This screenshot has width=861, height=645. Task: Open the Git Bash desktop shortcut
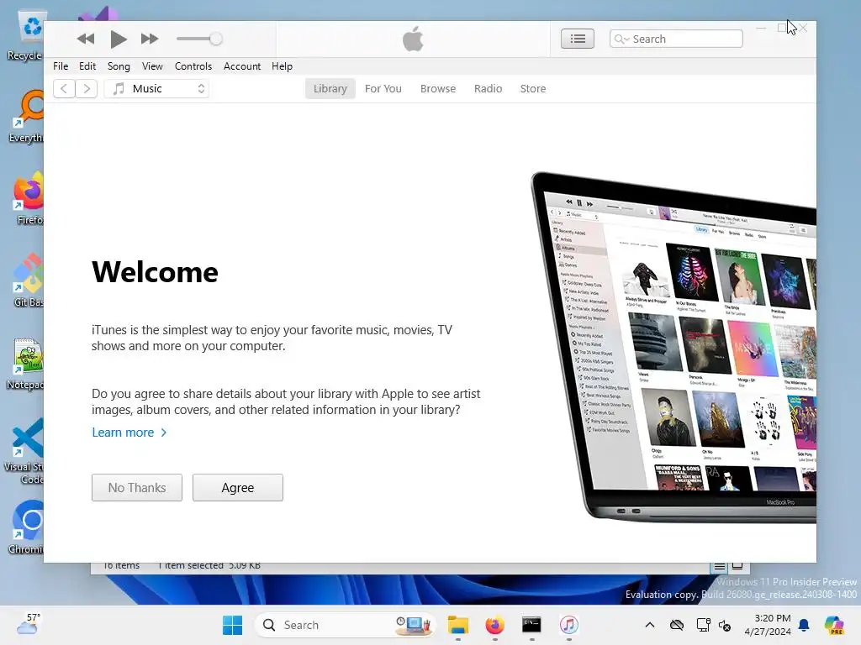pyautogui.click(x=28, y=281)
